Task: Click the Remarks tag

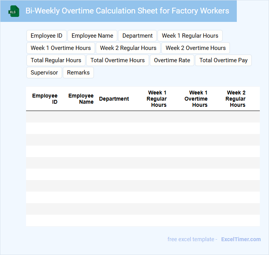Action: point(78,73)
